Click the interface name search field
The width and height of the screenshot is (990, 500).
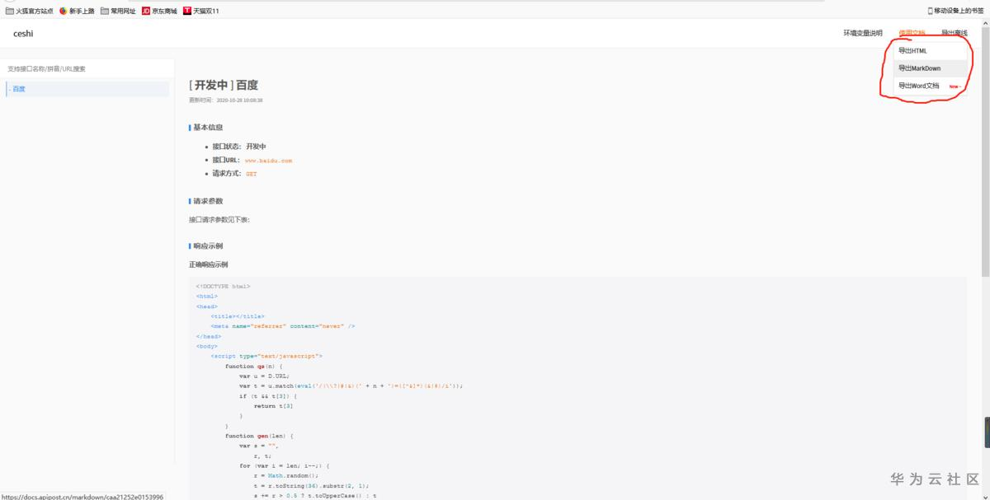87,68
